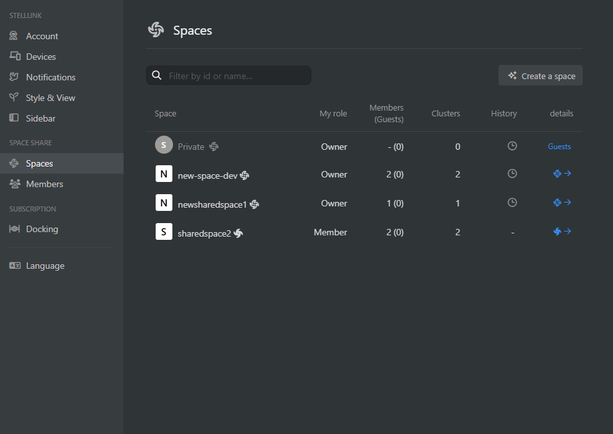
Task: Click the N avatar of new-space-dev
Action: click(164, 174)
